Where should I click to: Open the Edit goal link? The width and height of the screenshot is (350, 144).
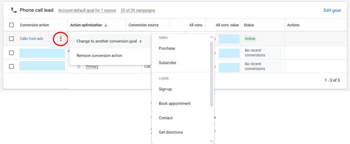pos(332,10)
